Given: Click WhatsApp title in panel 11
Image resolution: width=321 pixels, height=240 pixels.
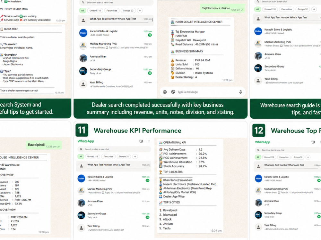Looking at the screenshot, I should pos(86,141).
